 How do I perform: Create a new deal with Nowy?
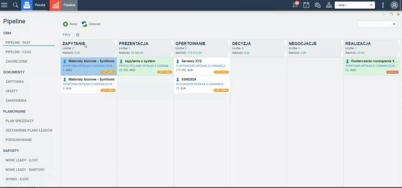[x=70, y=24]
